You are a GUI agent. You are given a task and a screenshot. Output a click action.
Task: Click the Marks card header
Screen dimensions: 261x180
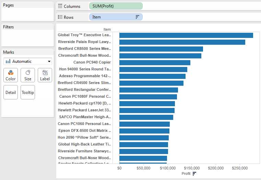9,52
